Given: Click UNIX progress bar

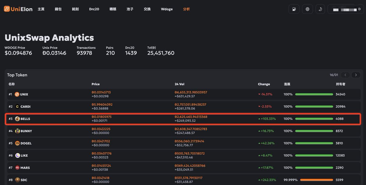Looking at the screenshot, I should pyautogui.click(x=314, y=94).
